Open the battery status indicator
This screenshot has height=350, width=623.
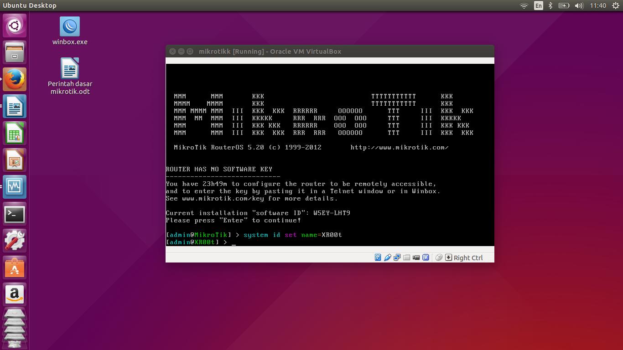[x=564, y=5]
